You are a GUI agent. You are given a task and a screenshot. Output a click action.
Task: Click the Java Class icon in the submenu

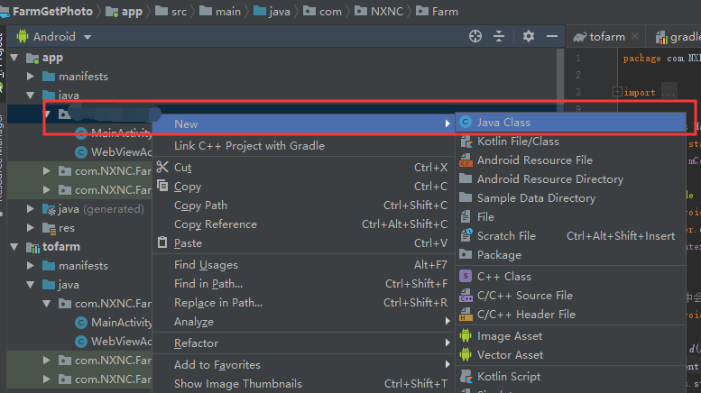pyautogui.click(x=466, y=123)
